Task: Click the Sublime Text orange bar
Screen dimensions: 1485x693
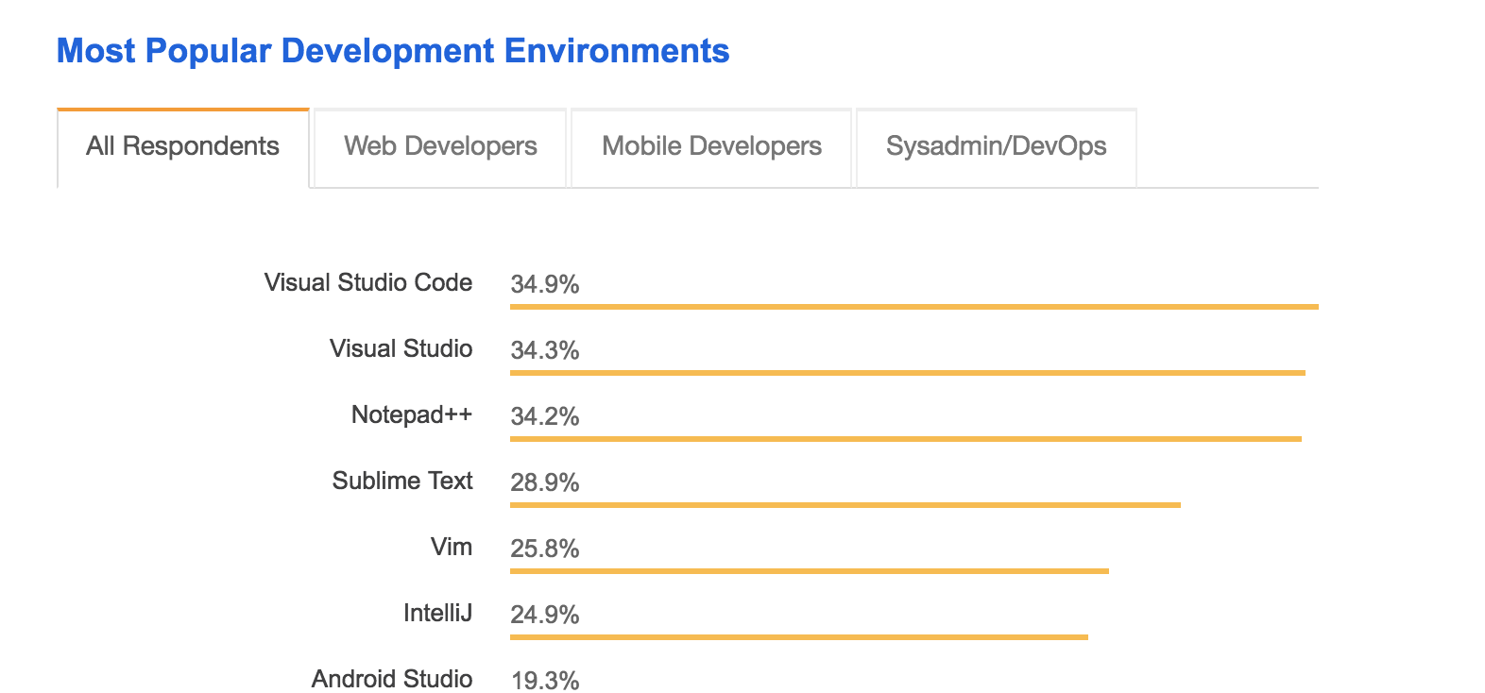Action: (x=845, y=505)
